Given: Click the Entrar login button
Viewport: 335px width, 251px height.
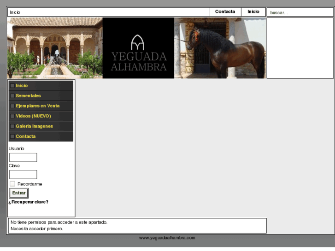Looking at the screenshot, I should pyautogui.click(x=19, y=193).
